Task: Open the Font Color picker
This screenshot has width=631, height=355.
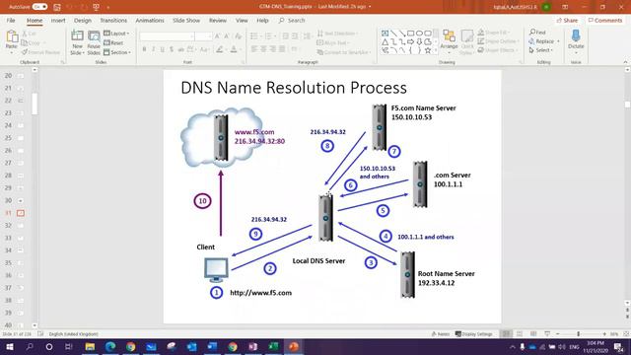Action: coord(234,49)
